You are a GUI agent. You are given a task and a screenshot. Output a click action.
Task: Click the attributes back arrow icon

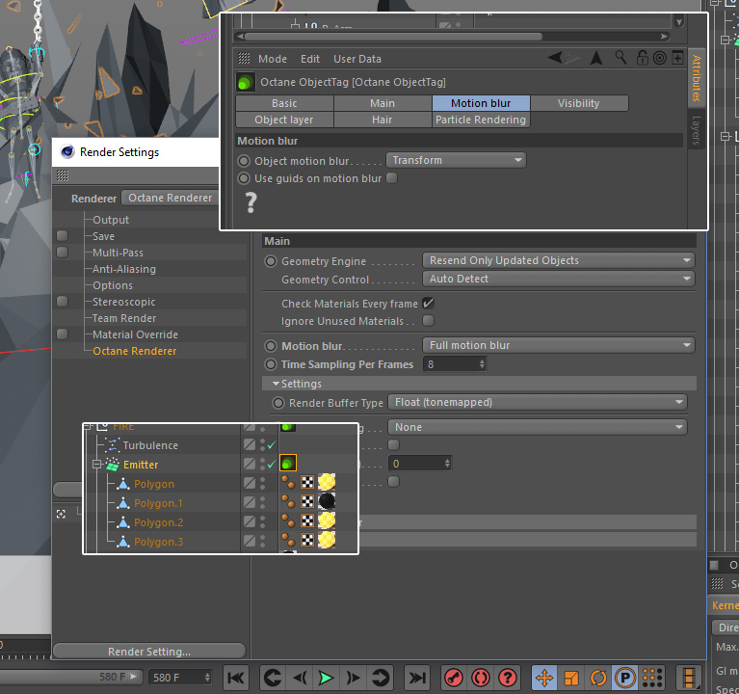(555, 58)
